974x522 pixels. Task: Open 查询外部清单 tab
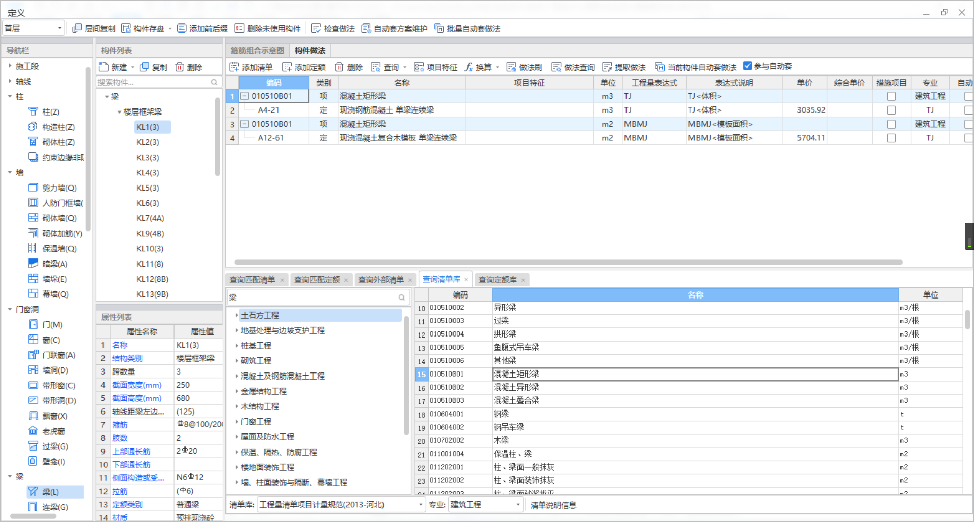381,280
